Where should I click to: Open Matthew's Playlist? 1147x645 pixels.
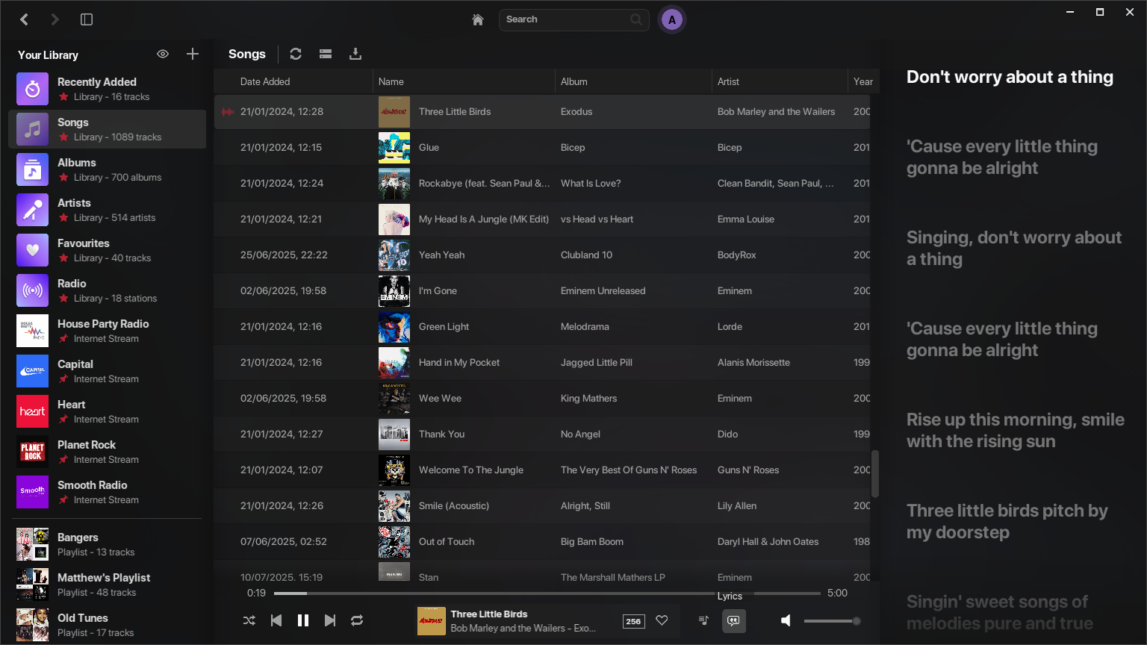tap(108, 585)
